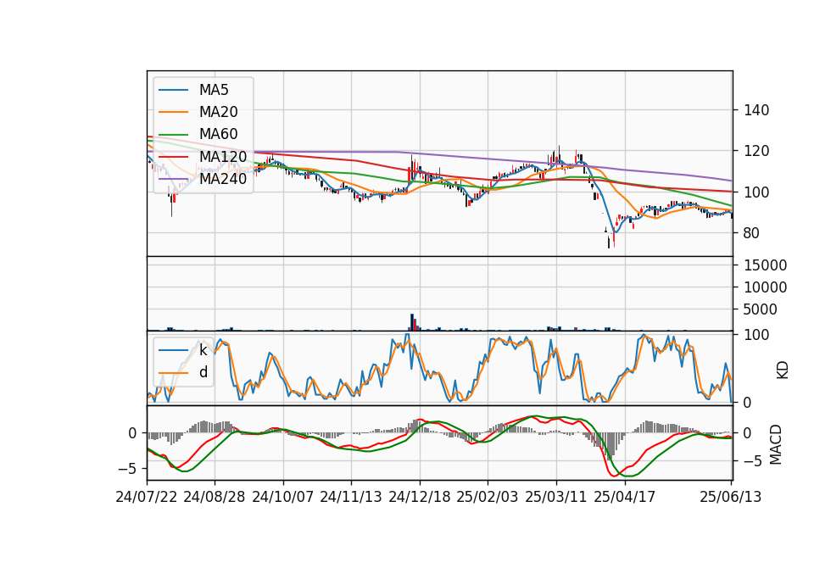Click the 15000 volume axis label
This screenshot has height=585, width=814.
pos(765,265)
